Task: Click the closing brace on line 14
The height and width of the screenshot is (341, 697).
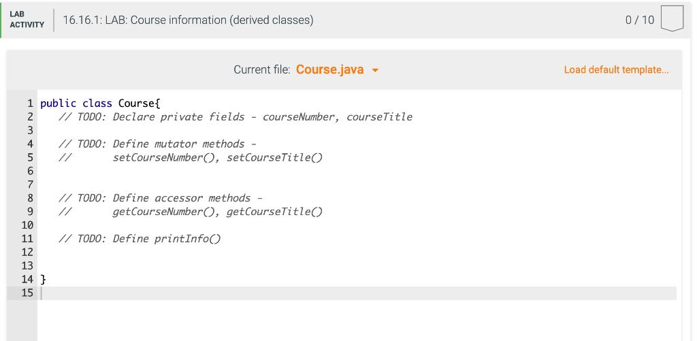Action: [43, 280]
